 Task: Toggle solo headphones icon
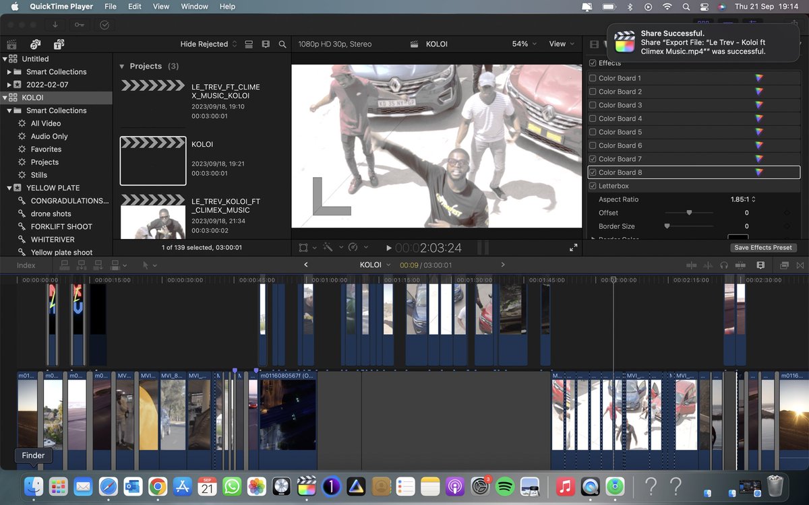click(x=724, y=265)
